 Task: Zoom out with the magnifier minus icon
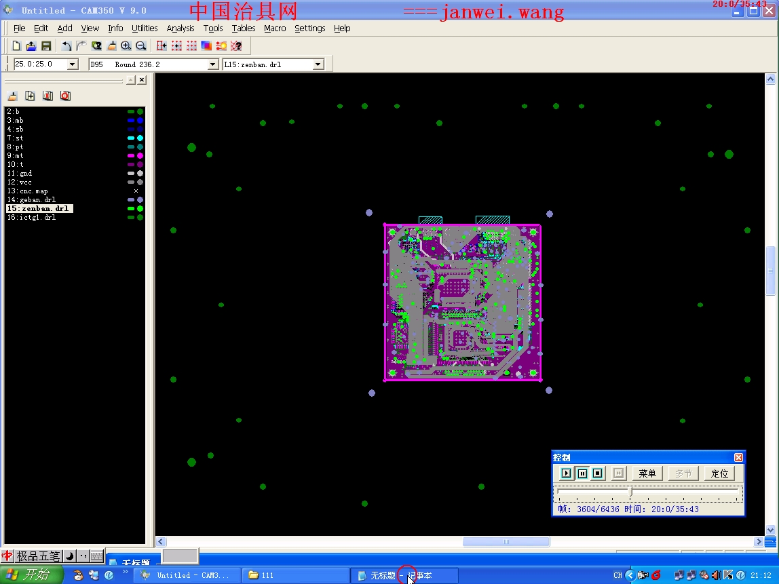coord(141,45)
